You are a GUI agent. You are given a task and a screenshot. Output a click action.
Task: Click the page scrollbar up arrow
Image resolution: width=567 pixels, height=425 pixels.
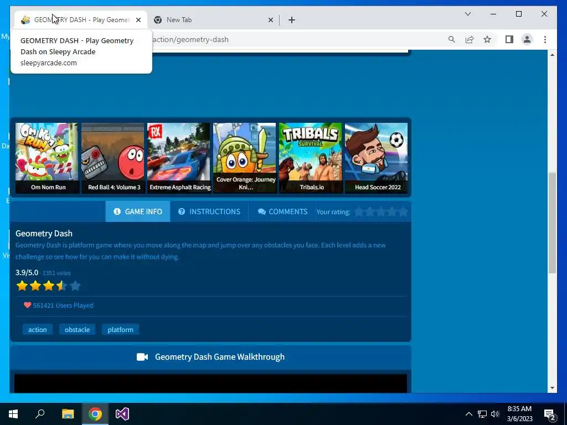click(552, 55)
